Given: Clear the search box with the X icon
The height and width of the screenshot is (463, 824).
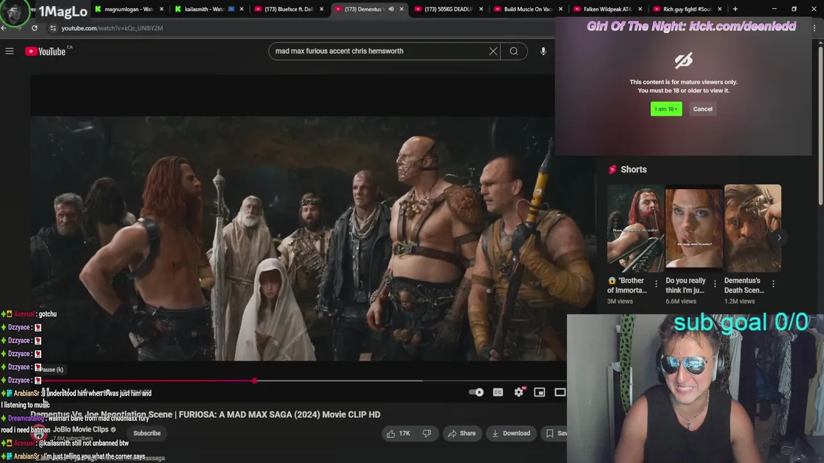Looking at the screenshot, I should coord(493,51).
